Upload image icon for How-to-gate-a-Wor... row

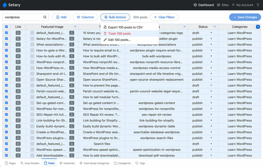coord(72,50)
